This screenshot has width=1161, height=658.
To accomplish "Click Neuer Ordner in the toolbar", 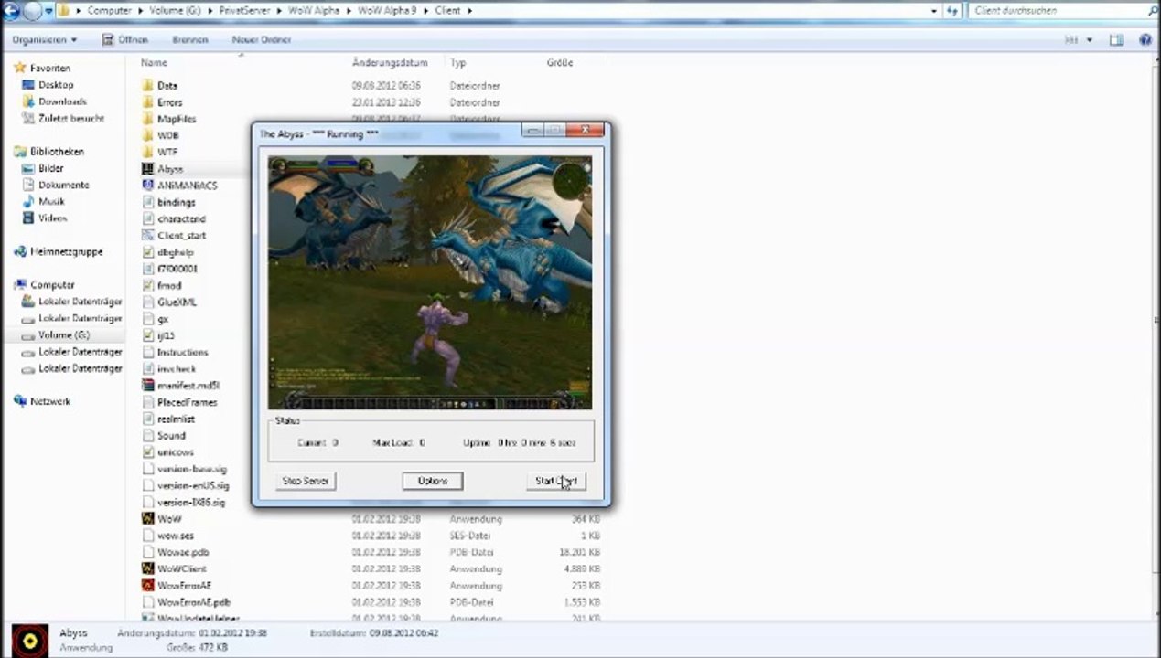I will click(262, 40).
